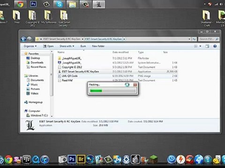The height and width of the screenshot is (168, 225).
Task: Click the Chrome button in top taskbar
Action: click(x=20, y=4)
